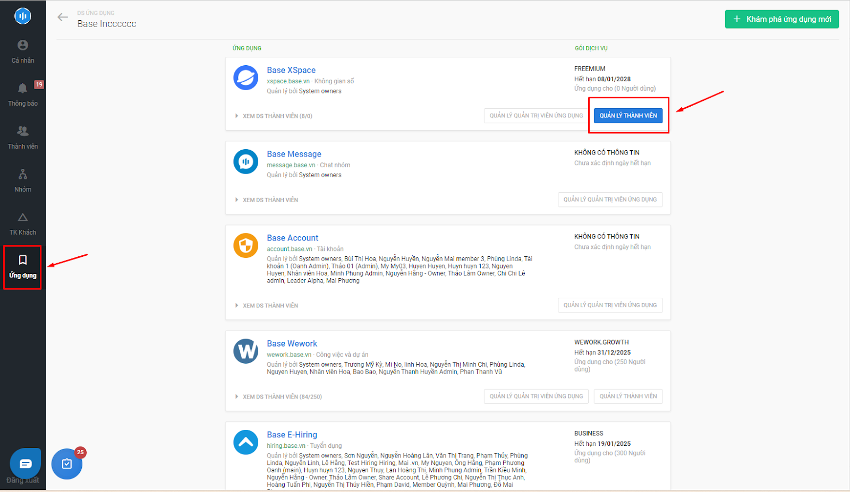Open the hiring.base.vn link

click(286, 446)
